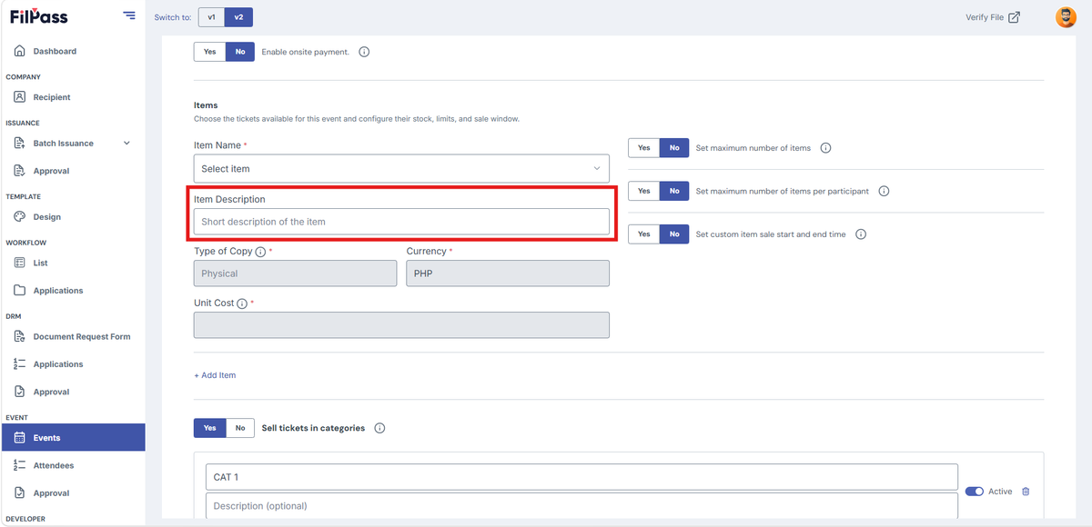Toggle the CAT 1 Active switch
1092x527 pixels.
(974, 492)
